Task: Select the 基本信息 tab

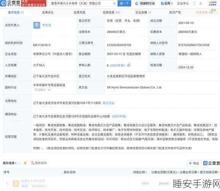Action: [x=16, y=12]
